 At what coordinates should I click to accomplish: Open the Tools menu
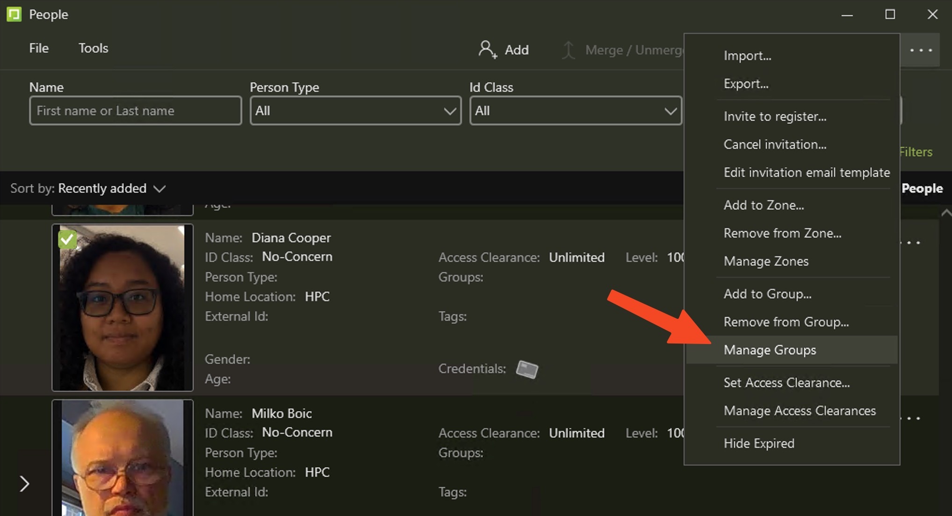click(x=93, y=48)
